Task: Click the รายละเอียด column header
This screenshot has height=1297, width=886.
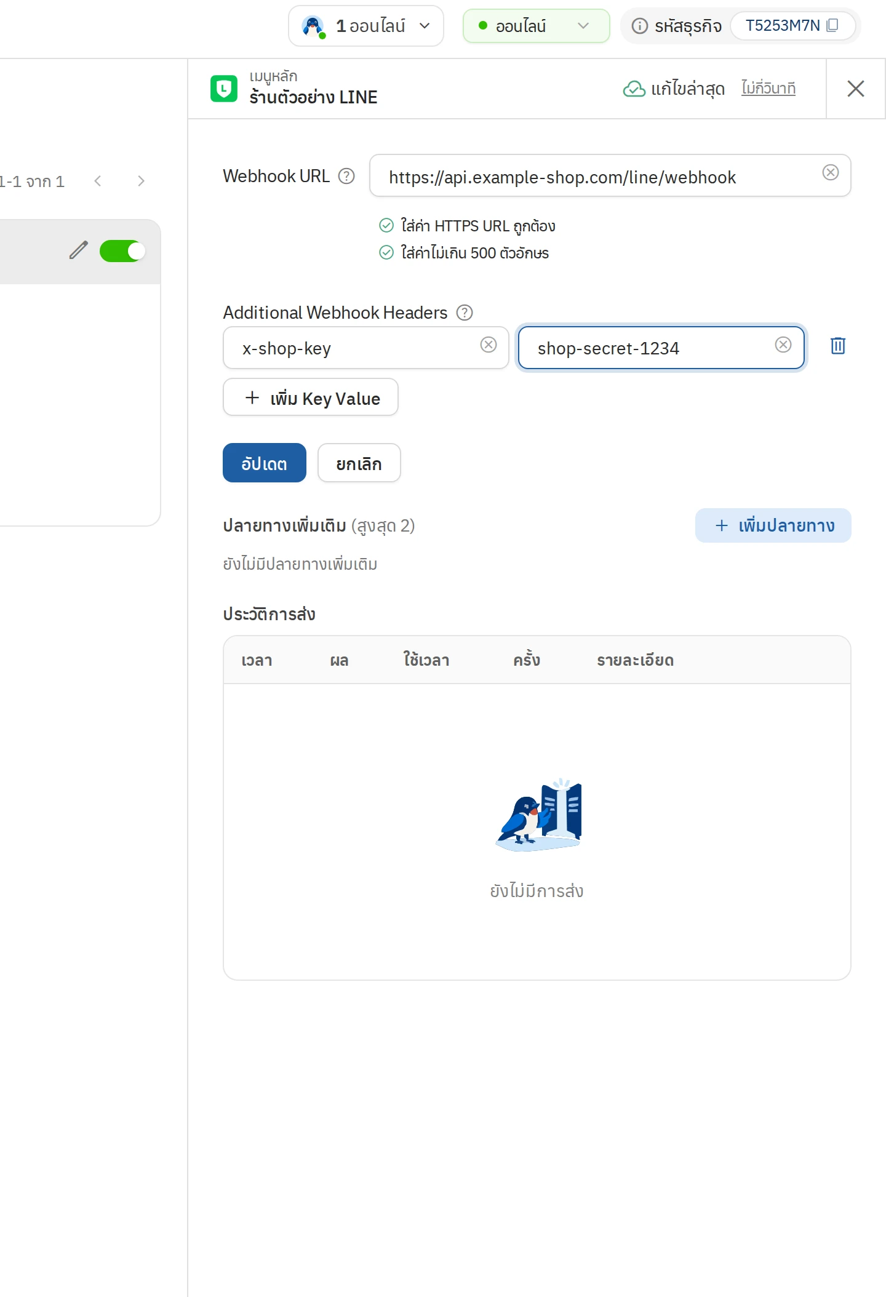Action: click(636, 660)
